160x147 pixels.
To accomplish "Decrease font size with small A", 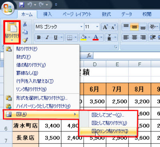I will pyautogui.click(x=114, y=27).
